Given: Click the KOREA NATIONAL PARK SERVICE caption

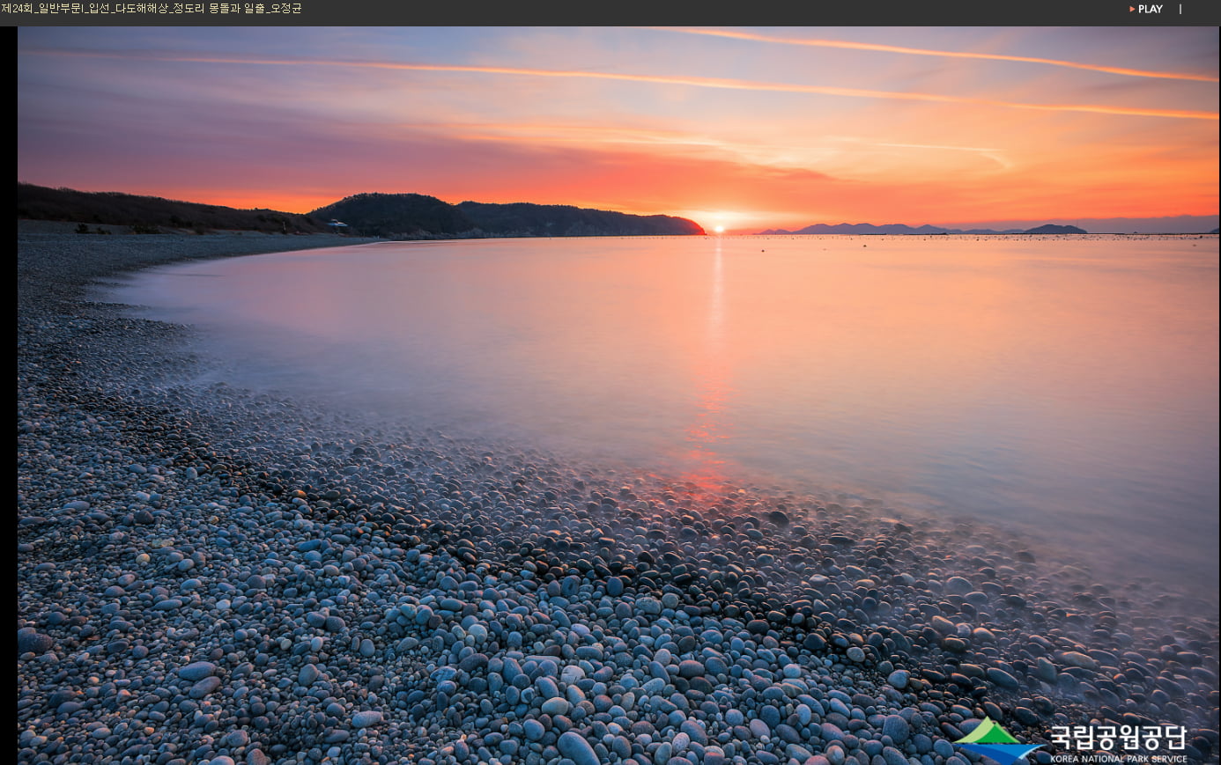Looking at the screenshot, I should 1117,759.
